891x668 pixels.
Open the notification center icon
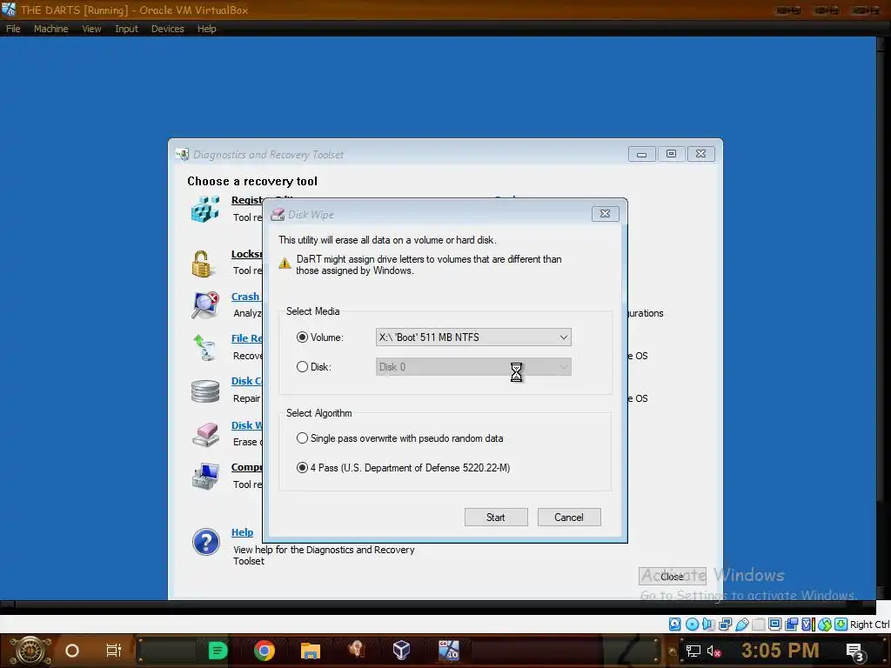[856, 652]
